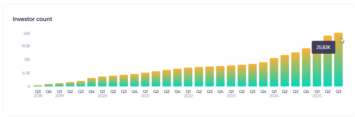Screen dimensions: 355x117
Task: Select the Q3 2018 bar
Action: tap(38, 86)
